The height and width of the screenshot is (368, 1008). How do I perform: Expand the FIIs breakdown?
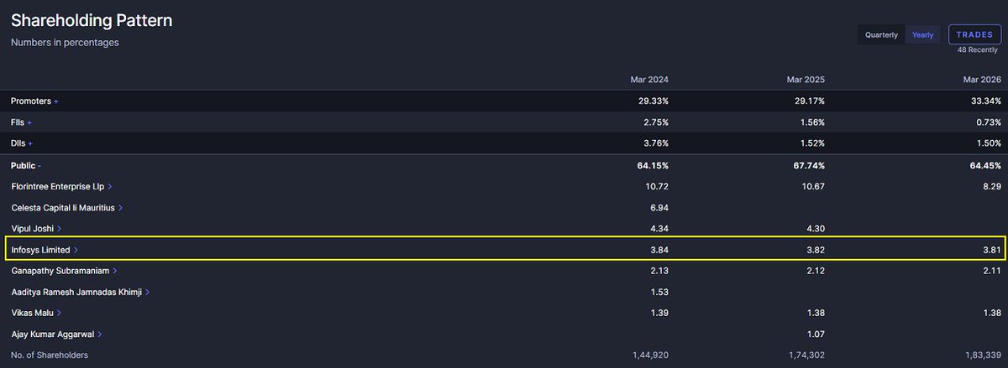click(x=21, y=122)
